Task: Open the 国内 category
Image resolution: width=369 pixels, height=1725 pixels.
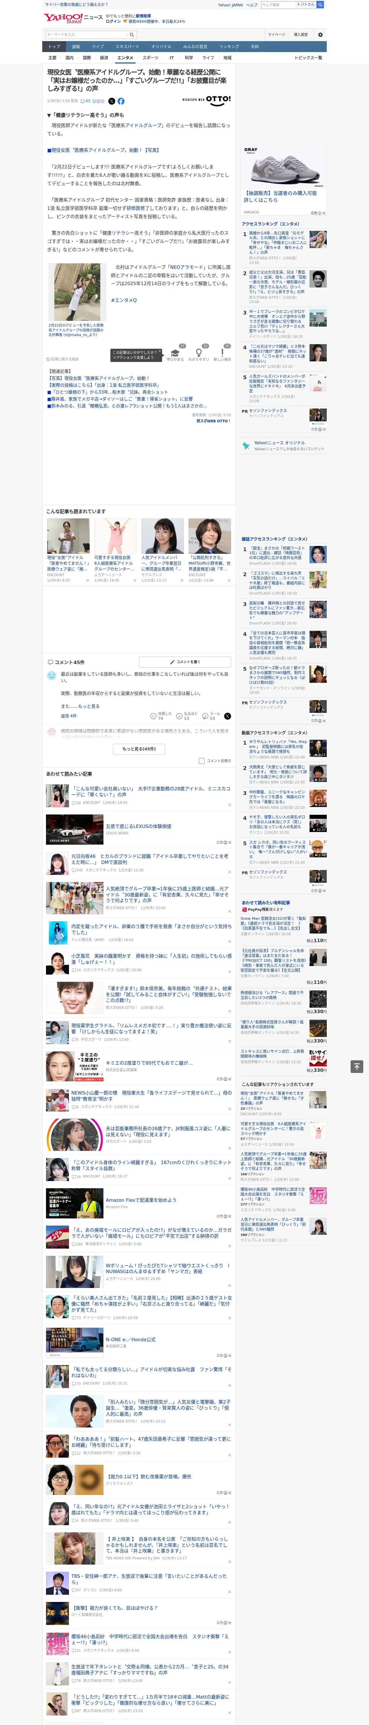Action: [x=70, y=57]
